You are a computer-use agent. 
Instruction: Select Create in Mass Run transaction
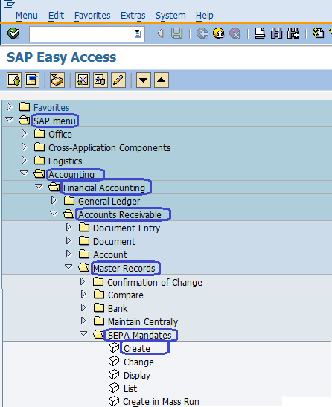point(161,401)
